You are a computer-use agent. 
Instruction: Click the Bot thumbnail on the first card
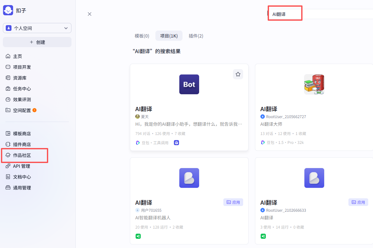(189, 84)
